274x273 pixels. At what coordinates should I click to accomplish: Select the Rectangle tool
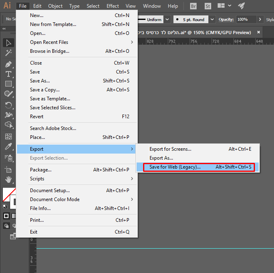(9, 84)
